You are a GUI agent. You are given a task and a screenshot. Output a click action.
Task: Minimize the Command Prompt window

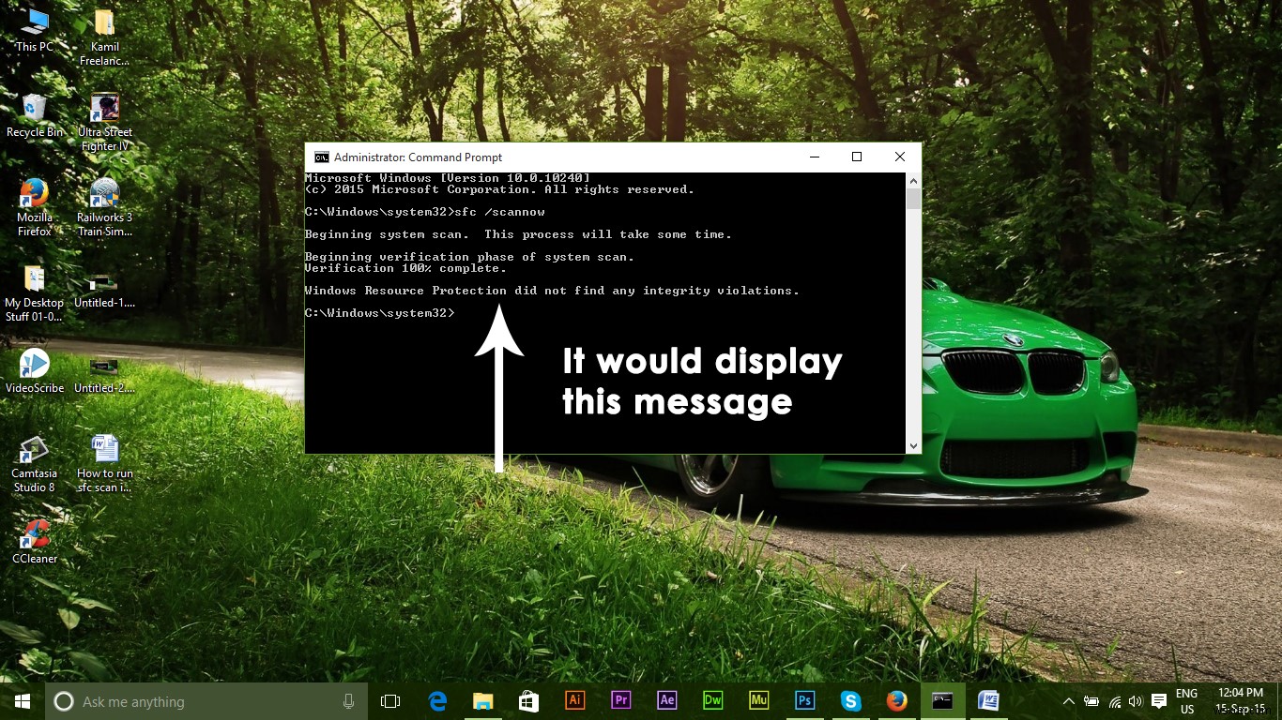813,157
